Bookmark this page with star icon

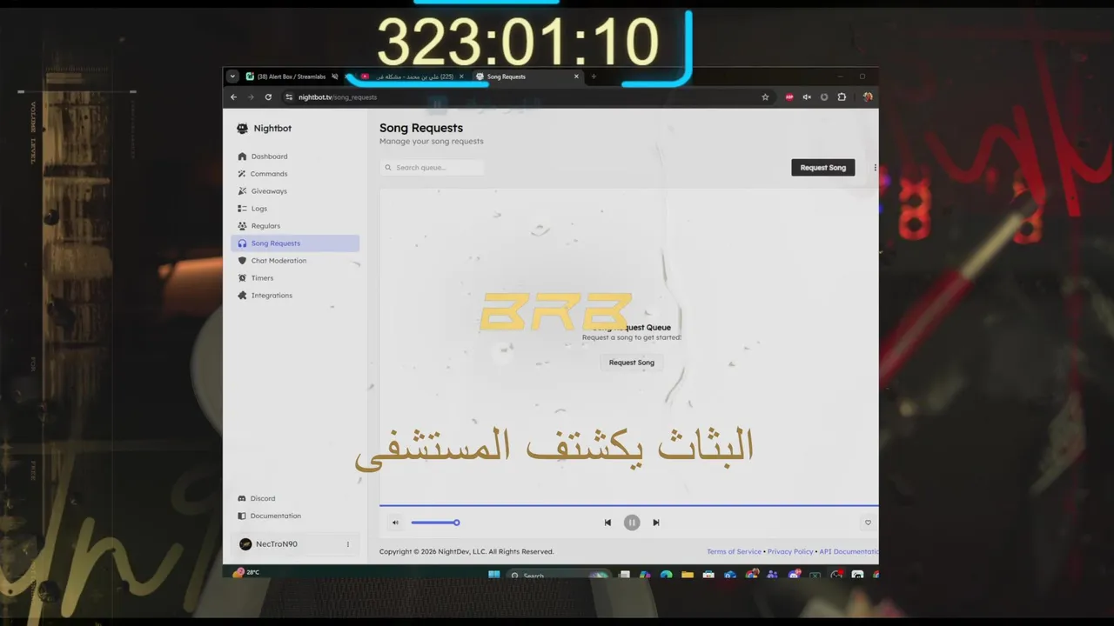pyautogui.click(x=765, y=97)
